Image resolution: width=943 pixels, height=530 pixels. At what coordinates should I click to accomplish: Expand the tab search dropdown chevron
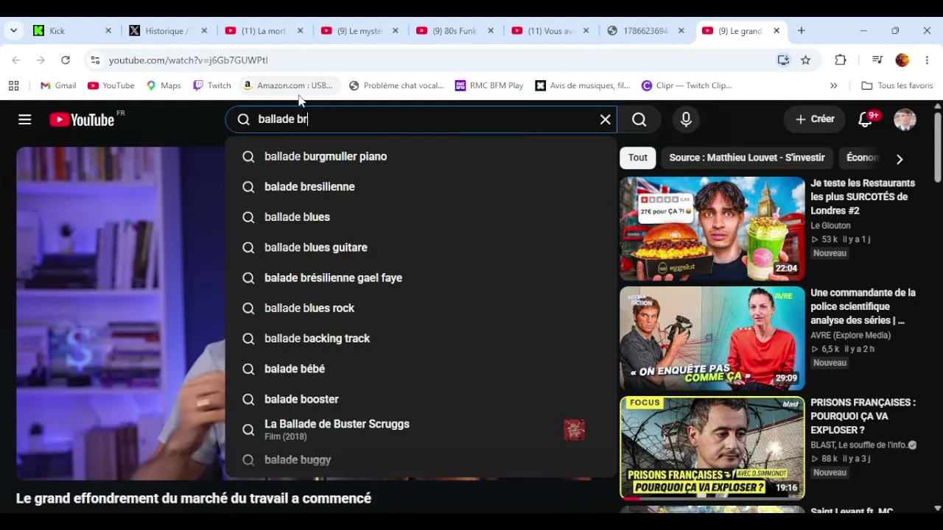click(x=13, y=31)
